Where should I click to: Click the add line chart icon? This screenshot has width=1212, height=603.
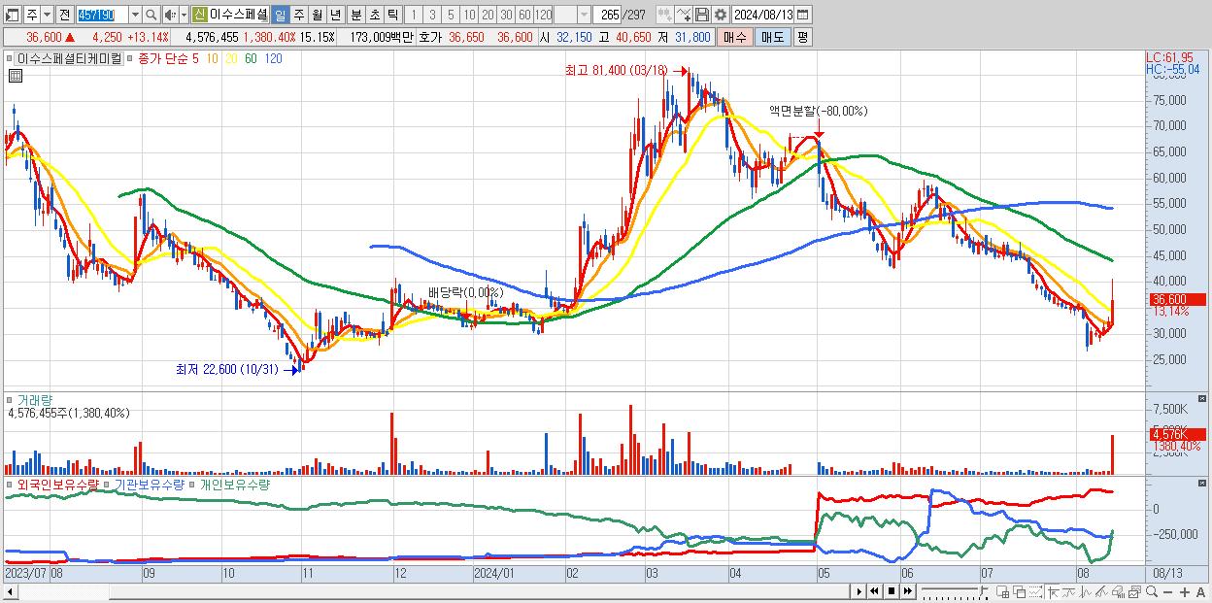click(x=684, y=15)
